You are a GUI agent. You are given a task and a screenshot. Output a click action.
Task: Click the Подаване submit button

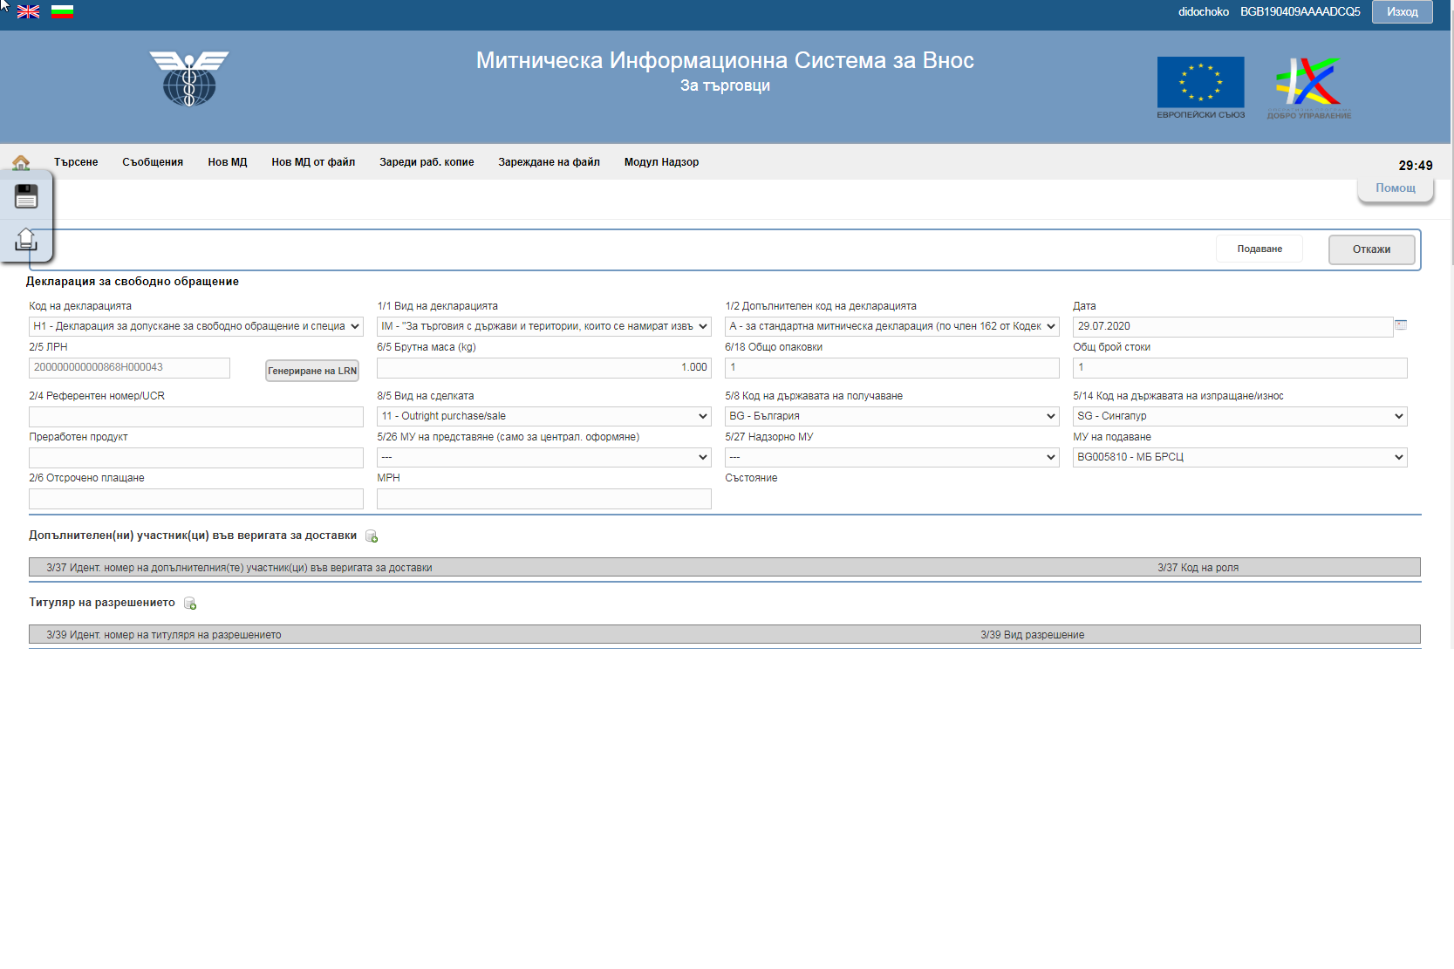pyautogui.click(x=1259, y=249)
